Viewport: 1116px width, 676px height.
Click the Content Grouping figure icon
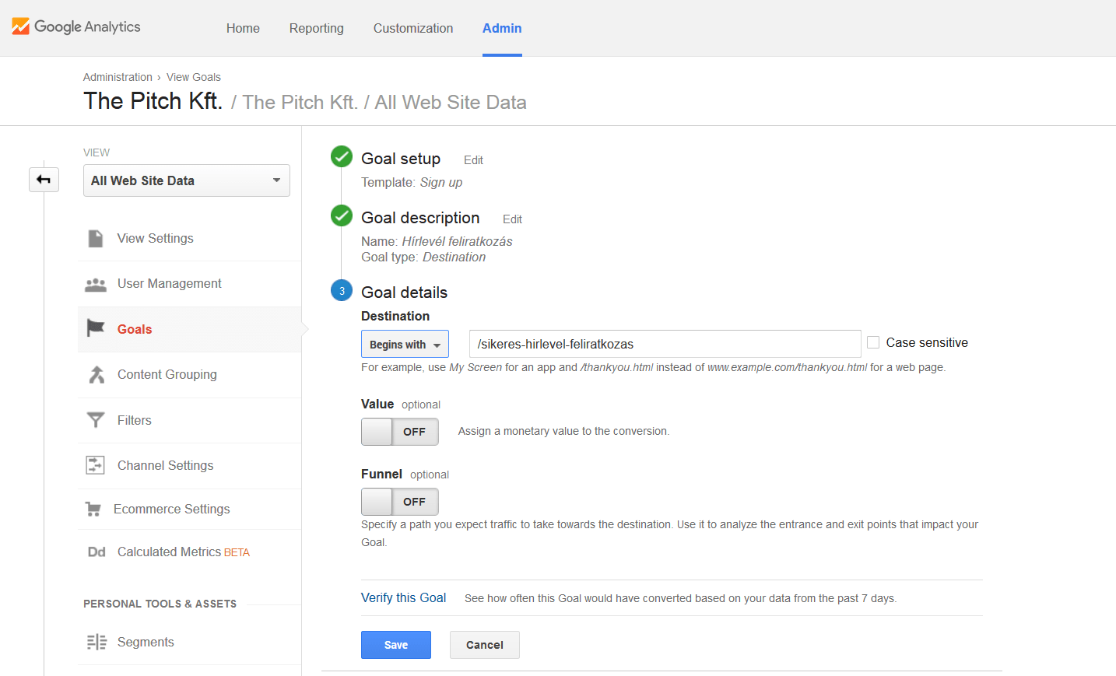tap(97, 375)
